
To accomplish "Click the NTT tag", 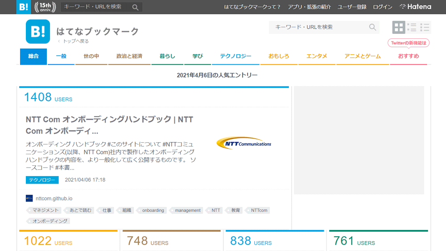I will point(214,210).
